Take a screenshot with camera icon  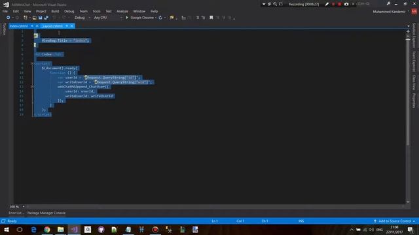[x=346, y=4]
